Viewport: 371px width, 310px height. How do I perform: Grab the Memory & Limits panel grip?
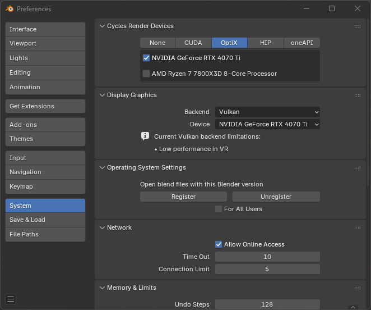[x=358, y=288]
